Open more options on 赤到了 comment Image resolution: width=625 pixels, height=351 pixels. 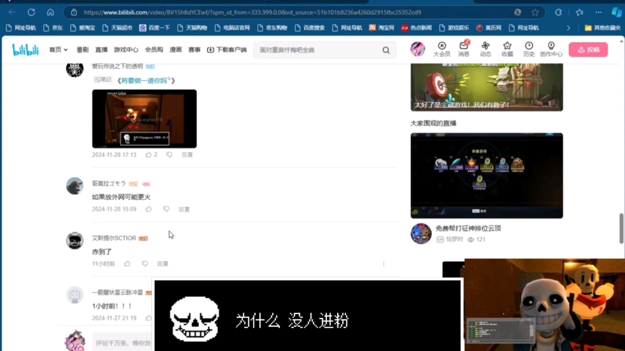click(x=384, y=264)
